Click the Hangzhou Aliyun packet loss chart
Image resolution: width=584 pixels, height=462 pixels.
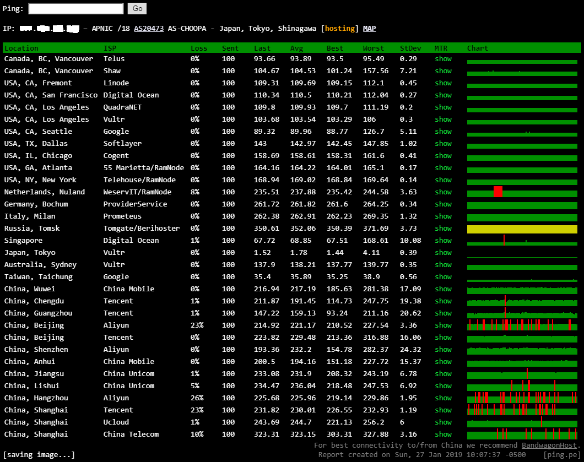click(522, 398)
